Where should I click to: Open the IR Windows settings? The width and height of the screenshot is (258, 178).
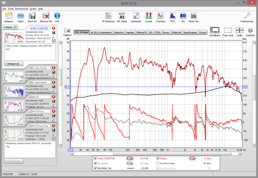(109, 16)
